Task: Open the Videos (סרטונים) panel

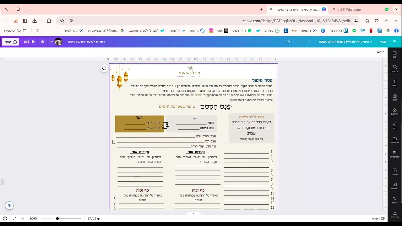Action: 395,186
